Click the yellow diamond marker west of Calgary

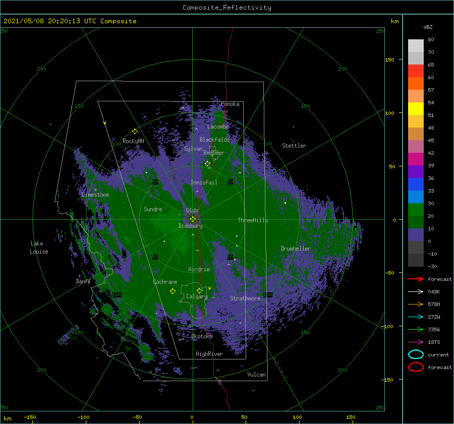[173, 291]
